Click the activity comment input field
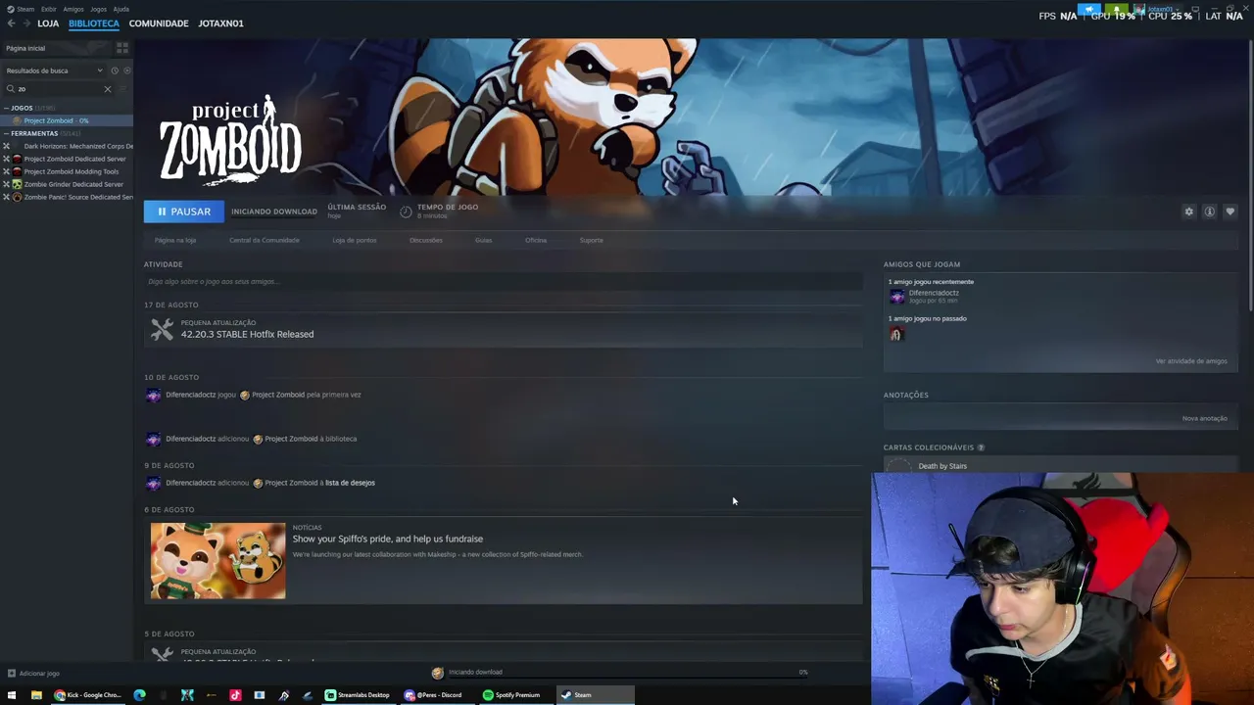The width and height of the screenshot is (1254, 705). tap(503, 282)
